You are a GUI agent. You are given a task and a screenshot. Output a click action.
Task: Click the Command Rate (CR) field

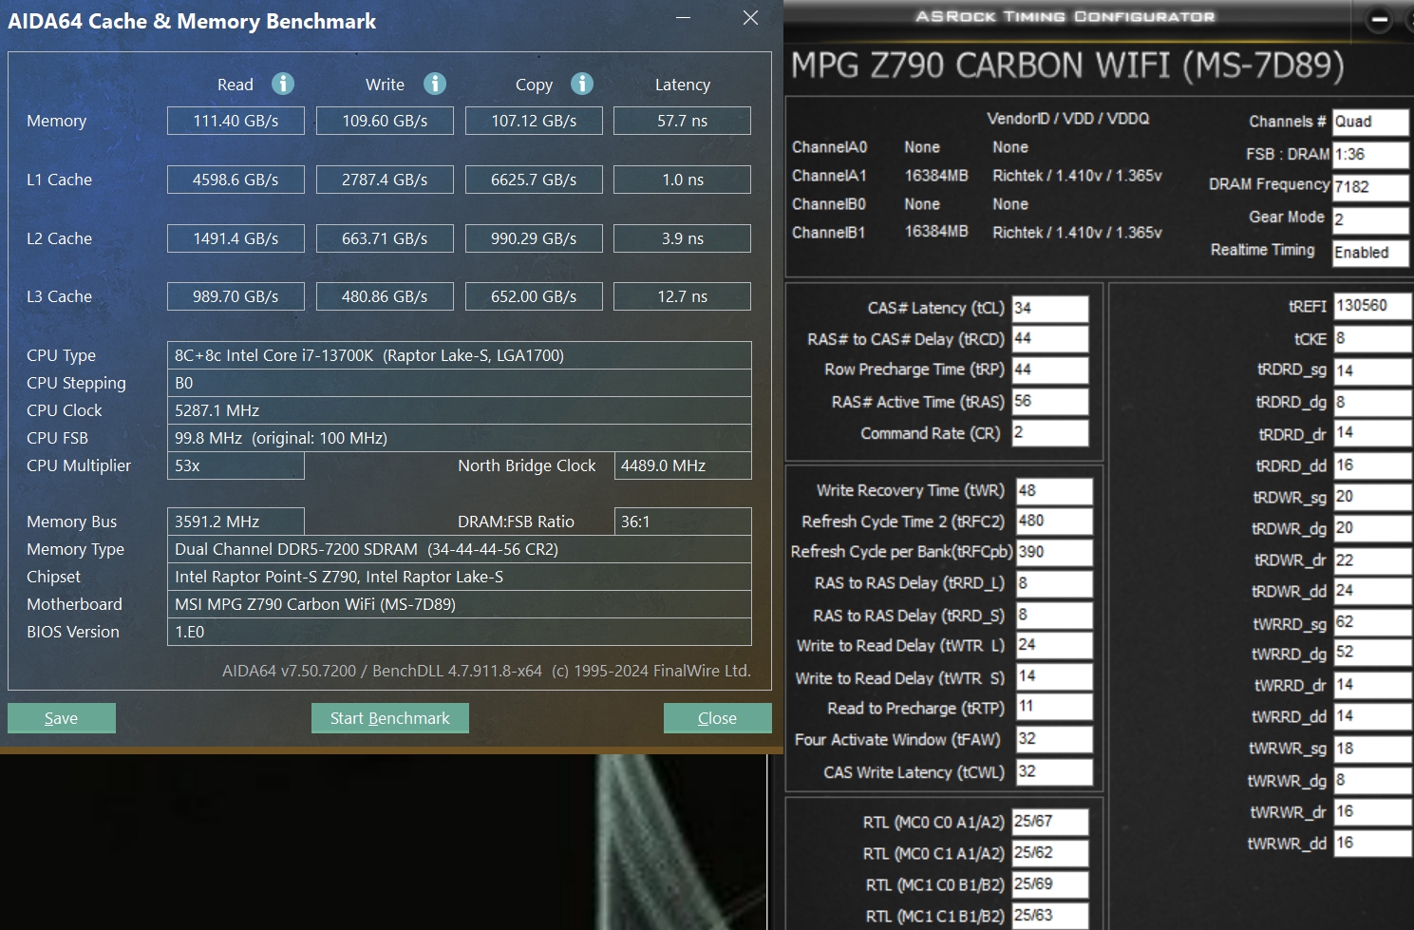pos(1050,432)
